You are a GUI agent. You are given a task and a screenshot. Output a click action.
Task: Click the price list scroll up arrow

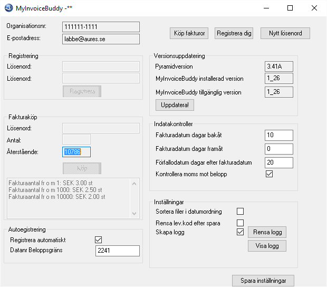pyautogui.click(x=134, y=184)
